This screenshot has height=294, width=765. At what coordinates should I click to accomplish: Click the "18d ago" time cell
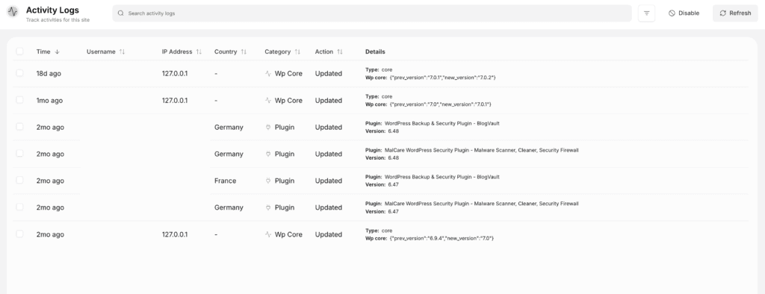49,74
